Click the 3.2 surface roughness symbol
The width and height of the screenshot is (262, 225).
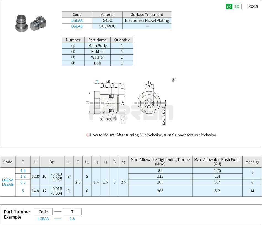173,80
